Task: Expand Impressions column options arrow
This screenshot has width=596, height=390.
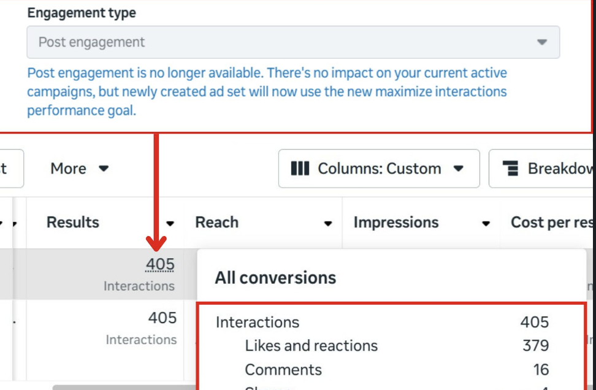Action: [x=486, y=223]
